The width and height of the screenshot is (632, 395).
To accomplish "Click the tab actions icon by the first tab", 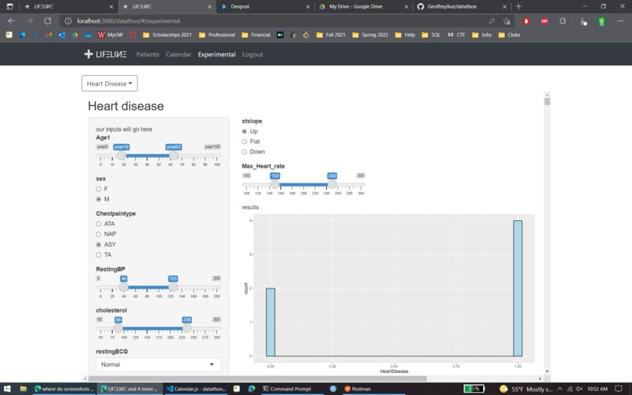I will click(10, 6).
